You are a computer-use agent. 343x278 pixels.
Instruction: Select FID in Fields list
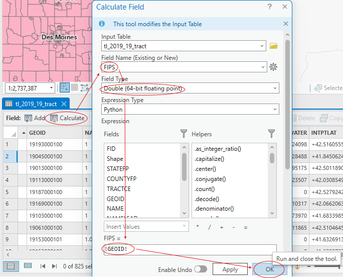(111, 149)
